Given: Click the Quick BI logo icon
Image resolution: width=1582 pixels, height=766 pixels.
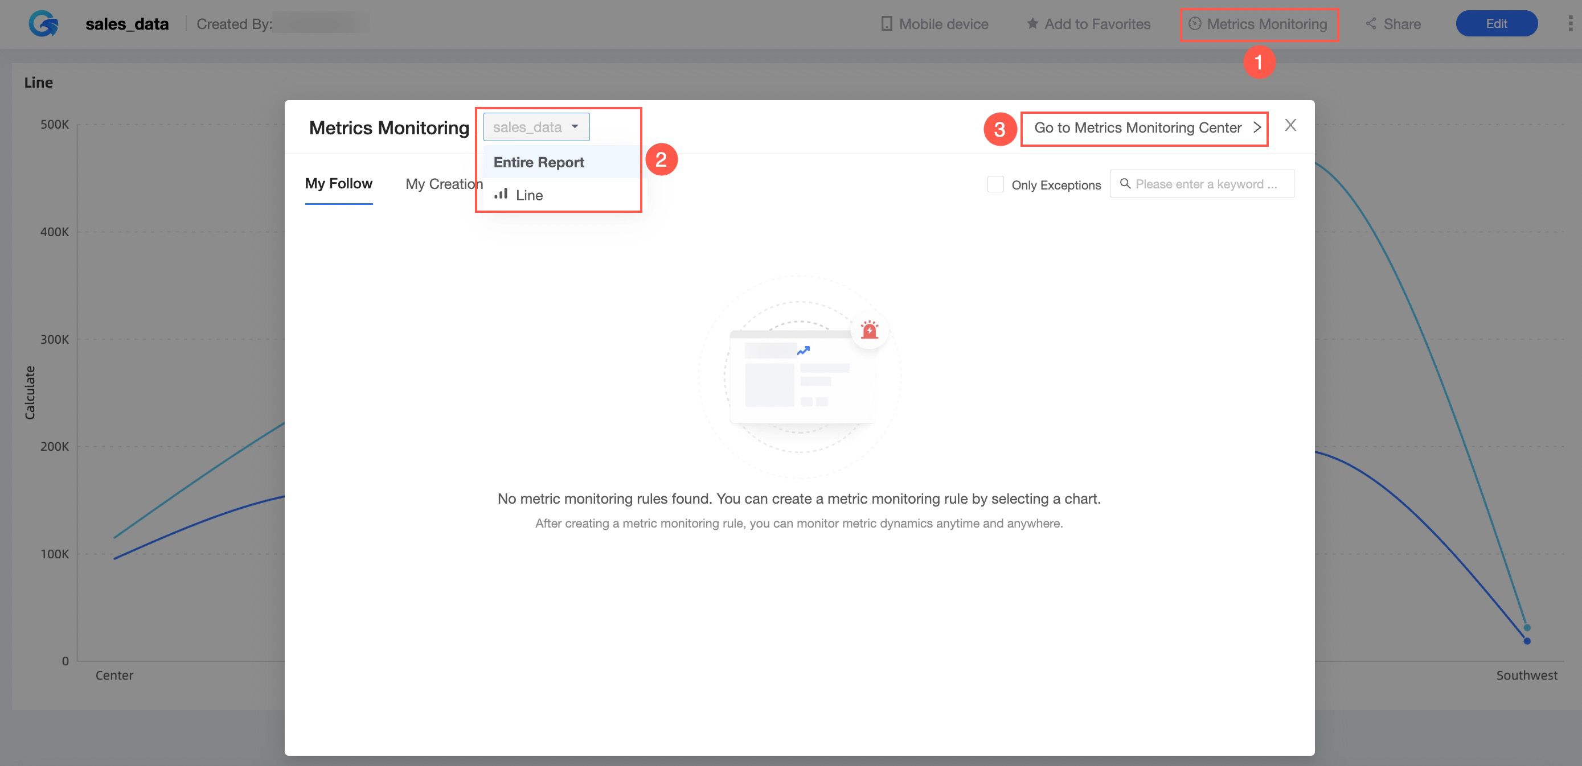Looking at the screenshot, I should (42, 23).
